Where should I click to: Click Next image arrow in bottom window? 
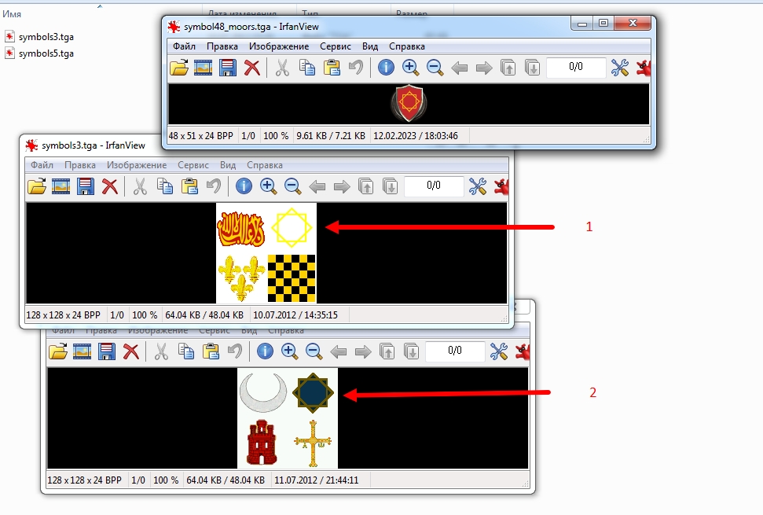pos(363,351)
